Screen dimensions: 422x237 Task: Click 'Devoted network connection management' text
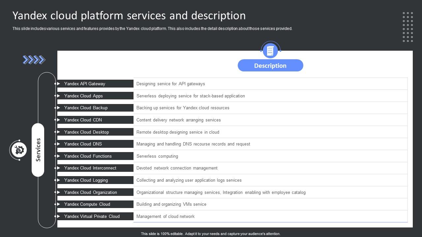coord(177,168)
